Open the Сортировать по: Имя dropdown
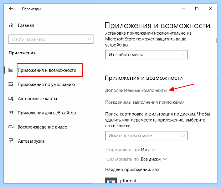The image size is (221, 187). [x=131, y=150]
